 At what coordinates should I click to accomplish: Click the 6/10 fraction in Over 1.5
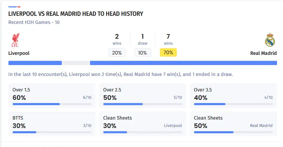coord(87,98)
